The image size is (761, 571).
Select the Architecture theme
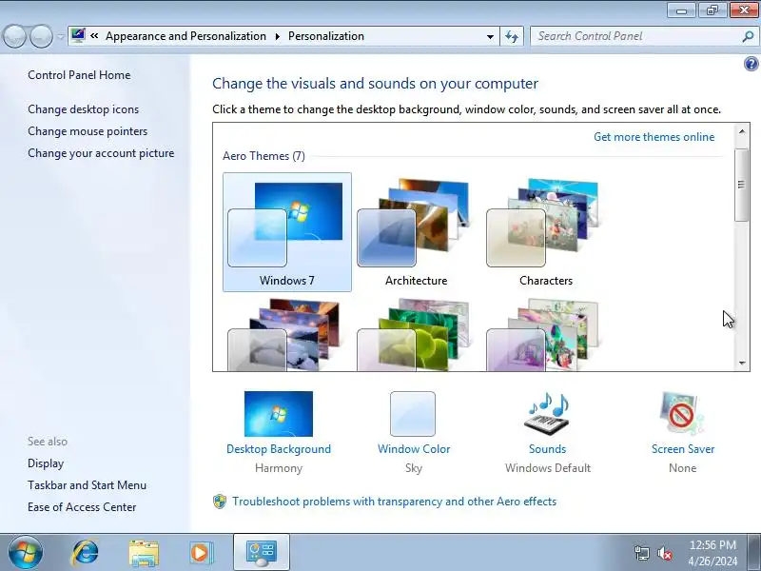click(x=416, y=232)
